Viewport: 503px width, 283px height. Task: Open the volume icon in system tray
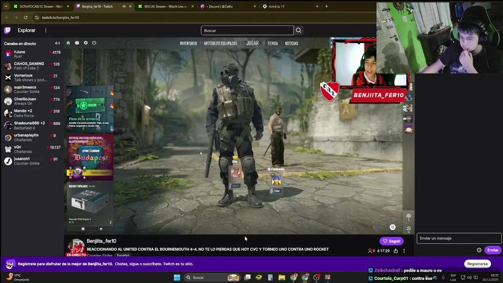point(469,277)
